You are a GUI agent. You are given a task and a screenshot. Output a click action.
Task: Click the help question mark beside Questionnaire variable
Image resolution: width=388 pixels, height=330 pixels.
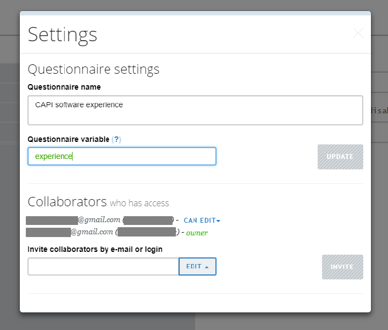pyautogui.click(x=116, y=140)
